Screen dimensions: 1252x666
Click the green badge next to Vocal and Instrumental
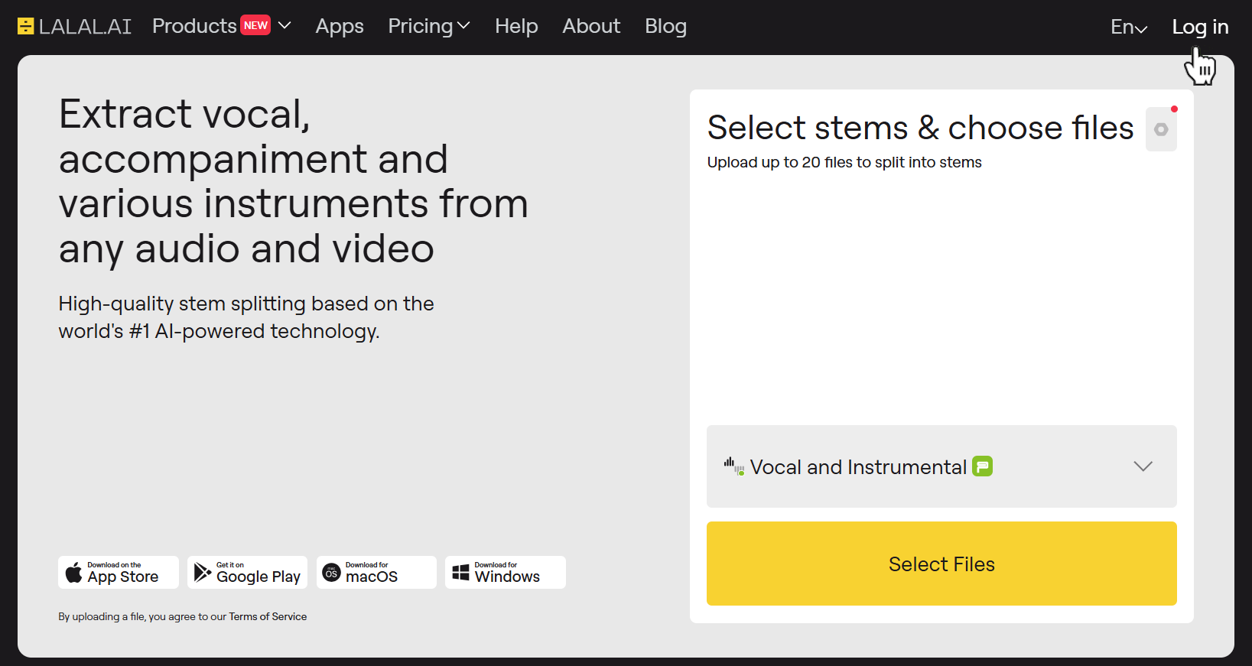(982, 466)
